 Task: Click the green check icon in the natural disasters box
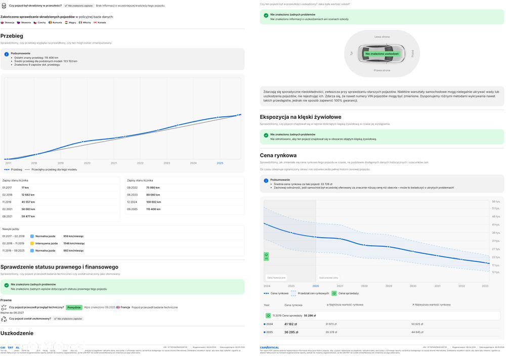coord(266,135)
